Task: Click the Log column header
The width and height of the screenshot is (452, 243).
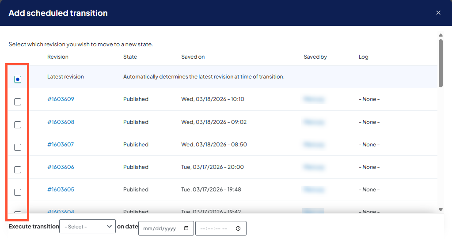Action: [x=363, y=56]
